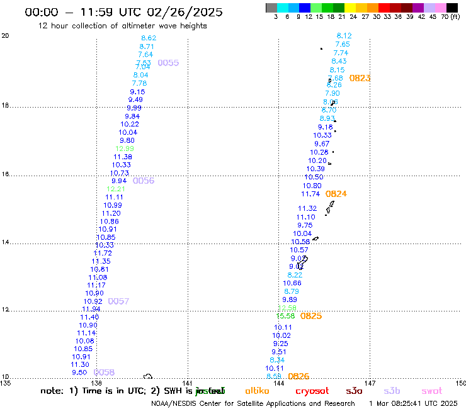Screen dimensions: 466x409
Task: Click the wave height value '9.50'
Action: click(79, 373)
